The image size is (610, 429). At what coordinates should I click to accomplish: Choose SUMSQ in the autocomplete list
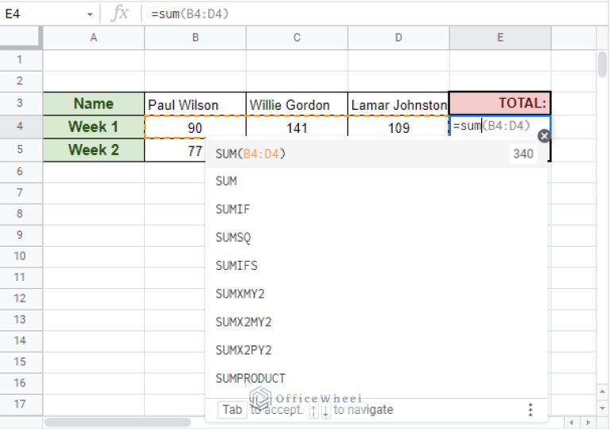pyautogui.click(x=233, y=237)
